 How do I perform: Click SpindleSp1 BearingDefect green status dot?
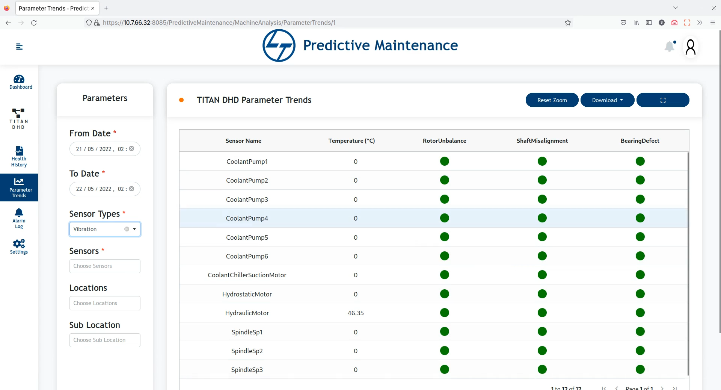640,331
